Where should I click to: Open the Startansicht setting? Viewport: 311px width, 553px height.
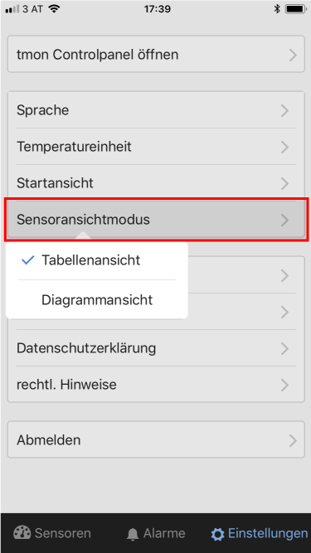[156, 183]
